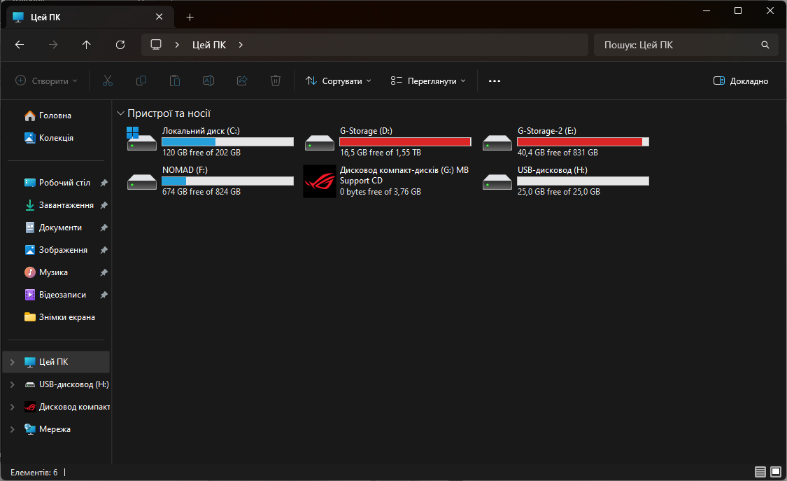
Task: Switch to large thumbnails view via status bar
Action: click(777, 473)
